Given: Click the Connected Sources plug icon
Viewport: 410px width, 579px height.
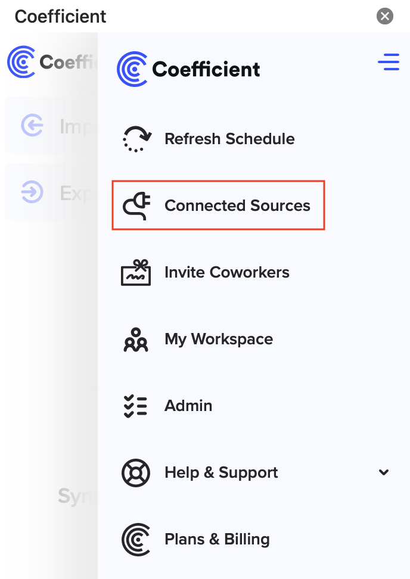Looking at the screenshot, I should (x=136, y=206).
